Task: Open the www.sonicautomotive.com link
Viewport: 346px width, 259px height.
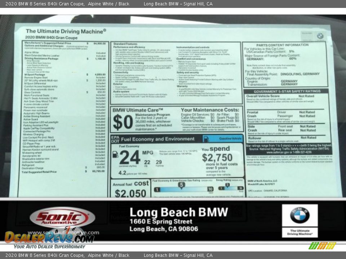Action: (x=63, y=233)
